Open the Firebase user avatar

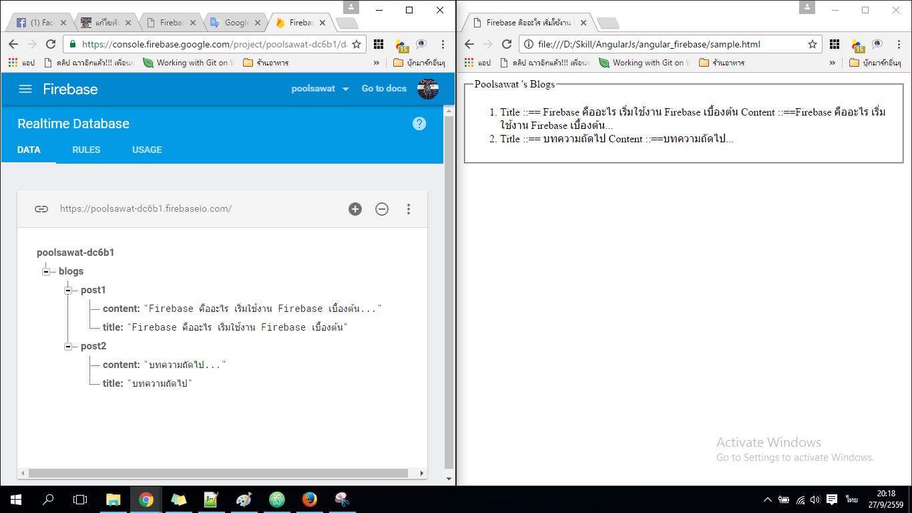[428, 89]
